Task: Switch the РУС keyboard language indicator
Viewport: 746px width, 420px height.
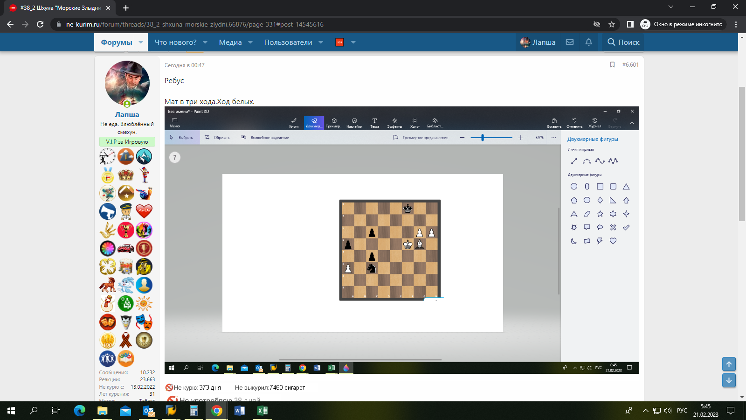Action: click(682, 411)
